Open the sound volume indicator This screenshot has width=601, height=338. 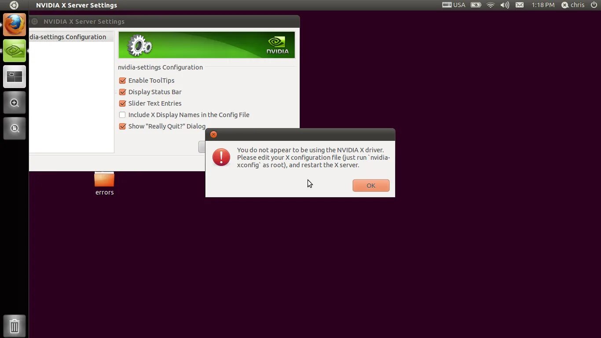click(x=505, y=5)
